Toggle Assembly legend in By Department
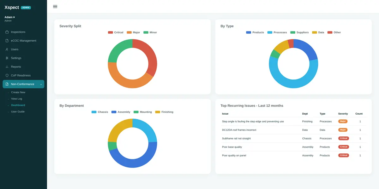The width and height of the screenshot is (379, 189). [121, 112]
